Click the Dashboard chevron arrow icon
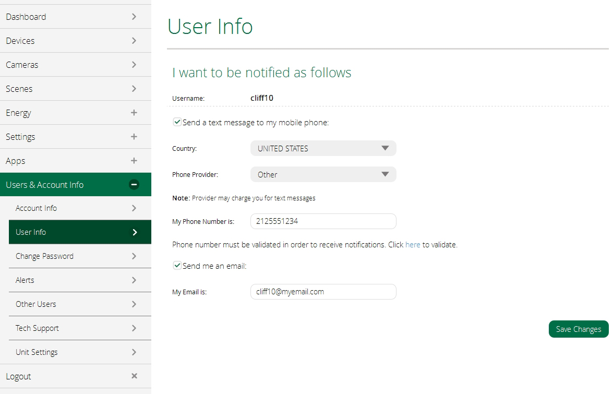The height and width of the screenshot is (394, 613). (x=134, y=17)
